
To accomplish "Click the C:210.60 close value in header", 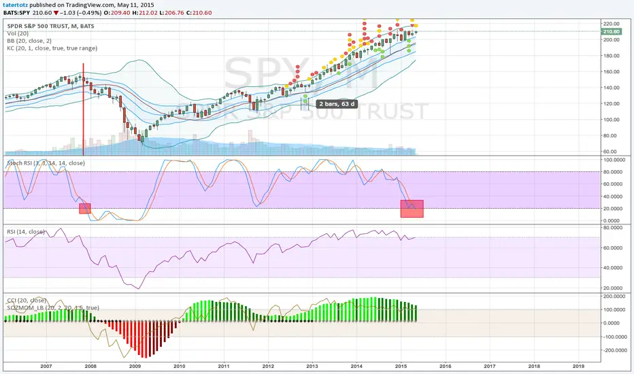I will 199,12.
